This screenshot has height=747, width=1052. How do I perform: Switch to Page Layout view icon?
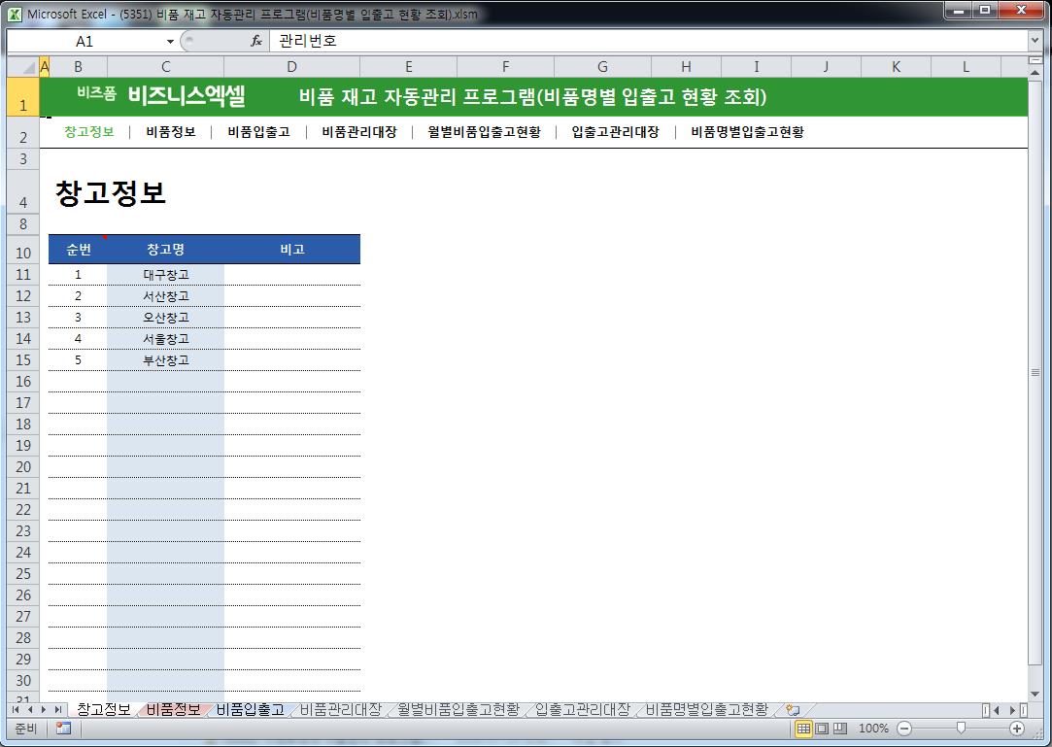point(822,729)
